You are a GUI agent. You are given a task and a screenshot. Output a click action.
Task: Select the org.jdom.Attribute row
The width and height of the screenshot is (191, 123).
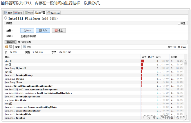94,100
